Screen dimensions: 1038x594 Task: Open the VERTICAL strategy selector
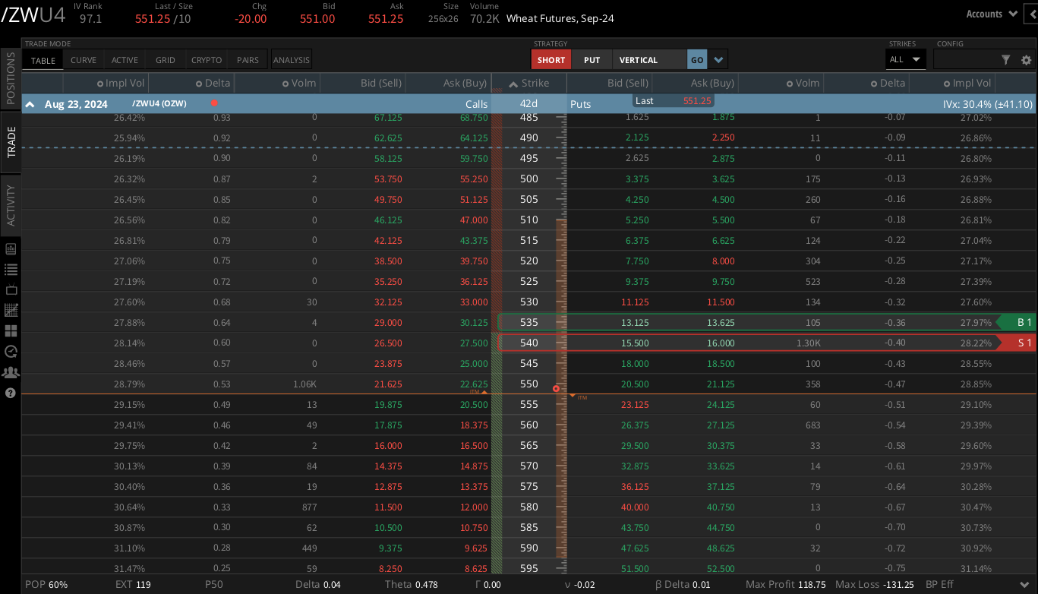pyautogui.click(x=650, y=60)
